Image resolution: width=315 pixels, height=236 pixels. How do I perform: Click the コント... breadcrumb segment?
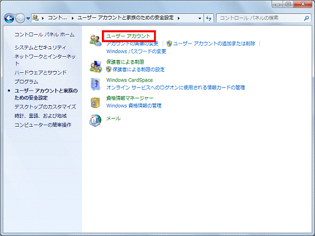pyautogui.click(x=57, y=18)
